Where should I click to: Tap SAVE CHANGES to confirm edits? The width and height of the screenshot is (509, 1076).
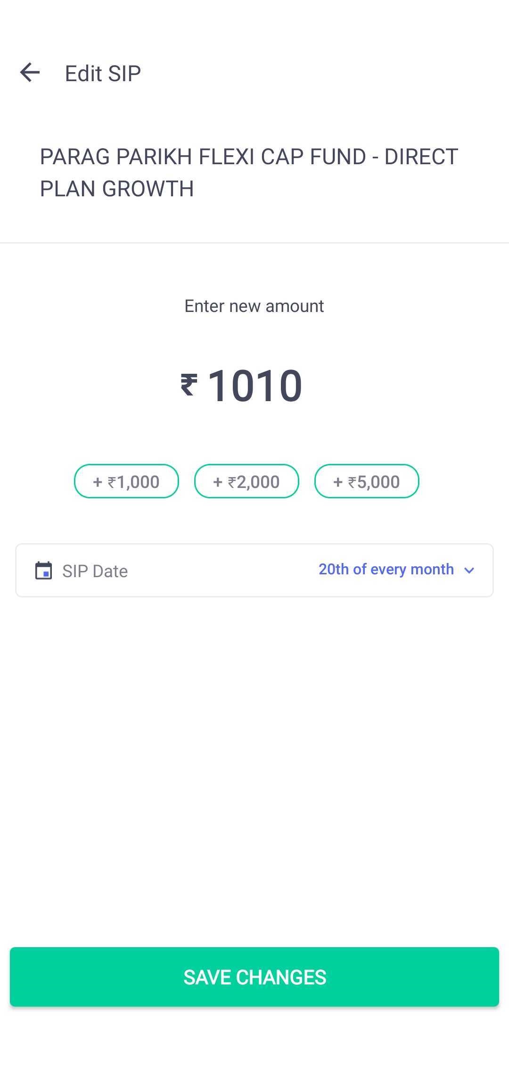point(254,977)
